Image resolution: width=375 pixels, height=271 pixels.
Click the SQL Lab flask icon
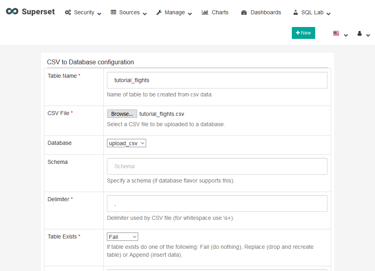(295, 12)
